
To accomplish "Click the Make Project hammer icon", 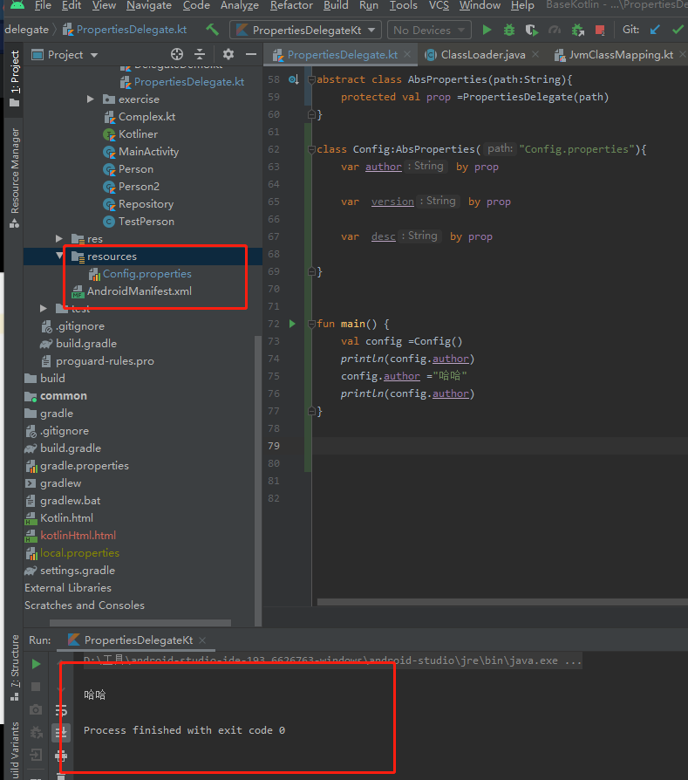I will click(x=212, y=30).
